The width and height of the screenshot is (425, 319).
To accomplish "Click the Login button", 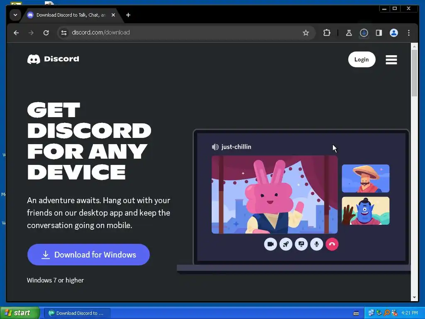I will [x=361, y=59].
